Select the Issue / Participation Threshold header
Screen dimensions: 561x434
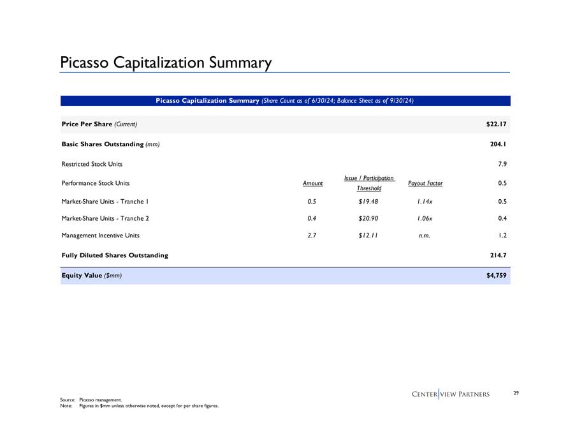point(368,183)
